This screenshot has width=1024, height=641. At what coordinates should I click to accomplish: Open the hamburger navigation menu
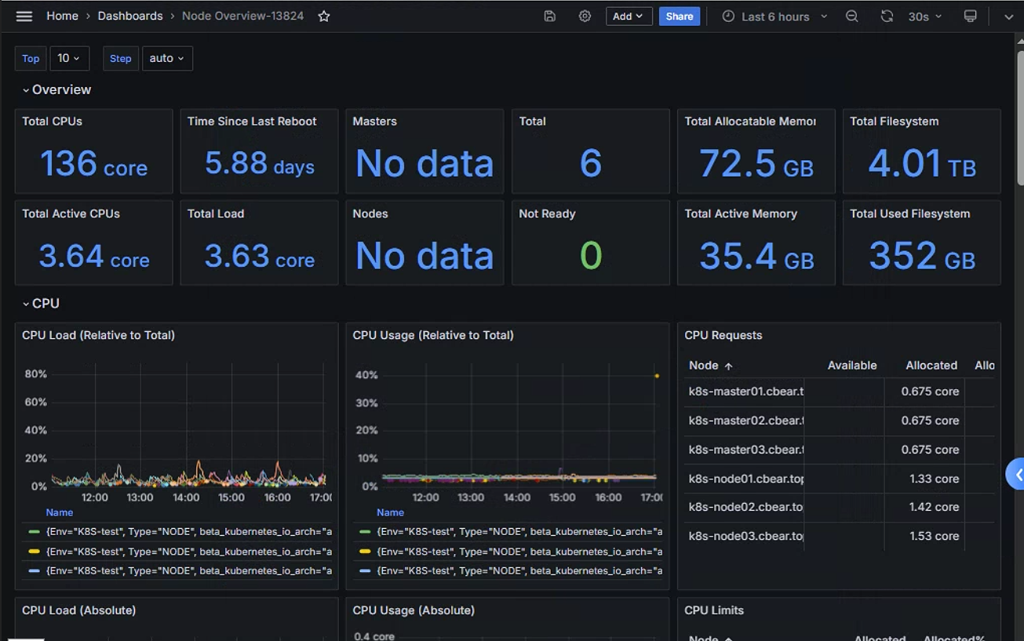pos(24,16)
